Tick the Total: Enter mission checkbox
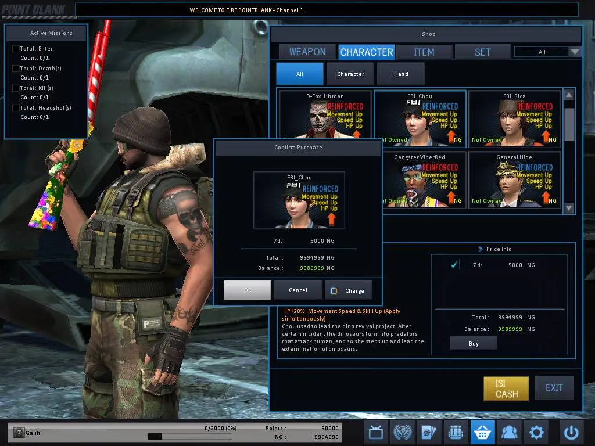Viewport: 595px width, 446px height. tap(16, 49)
